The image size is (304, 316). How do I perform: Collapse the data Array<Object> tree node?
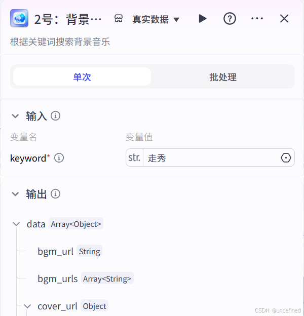(x=16, y=224)
